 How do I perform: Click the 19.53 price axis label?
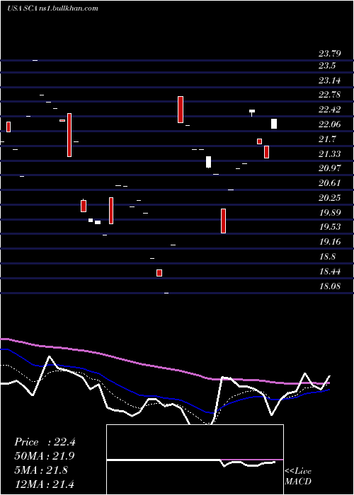[330, 227]
